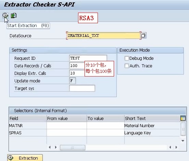Click MATNR From value cell
Screen dimensions: 189x161
[67, 126]
